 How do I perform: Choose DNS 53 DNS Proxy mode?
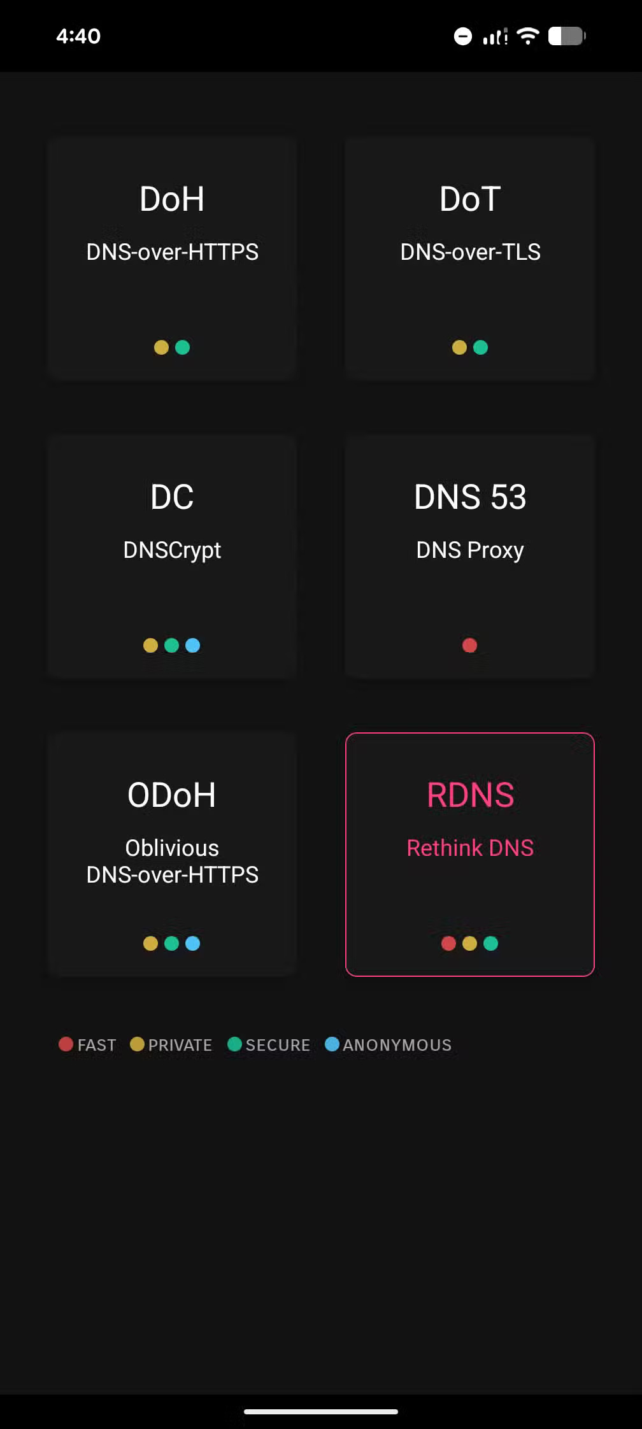pos(469,554)
